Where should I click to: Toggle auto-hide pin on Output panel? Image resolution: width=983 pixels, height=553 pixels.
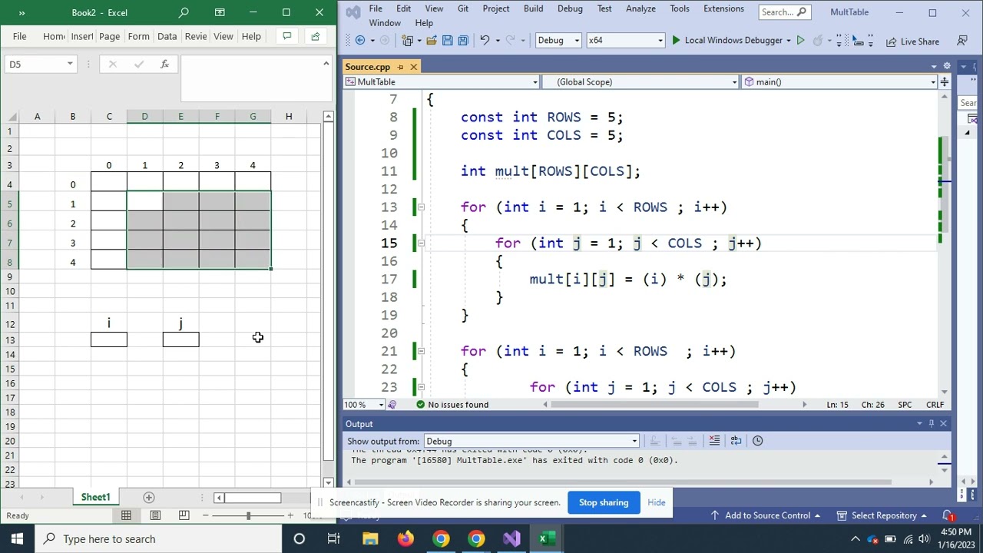coord(932,424)
